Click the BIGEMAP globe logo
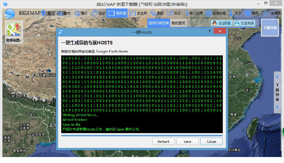This screenshot has width=284, height=163. click(x=10, y=14)
